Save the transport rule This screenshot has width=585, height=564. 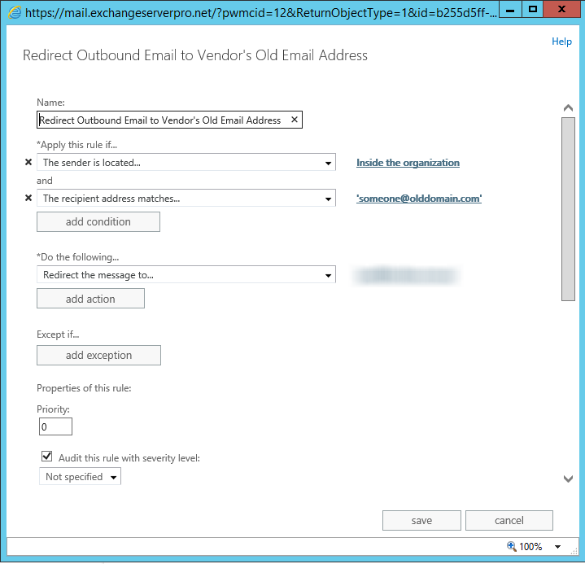pos(421,521)
